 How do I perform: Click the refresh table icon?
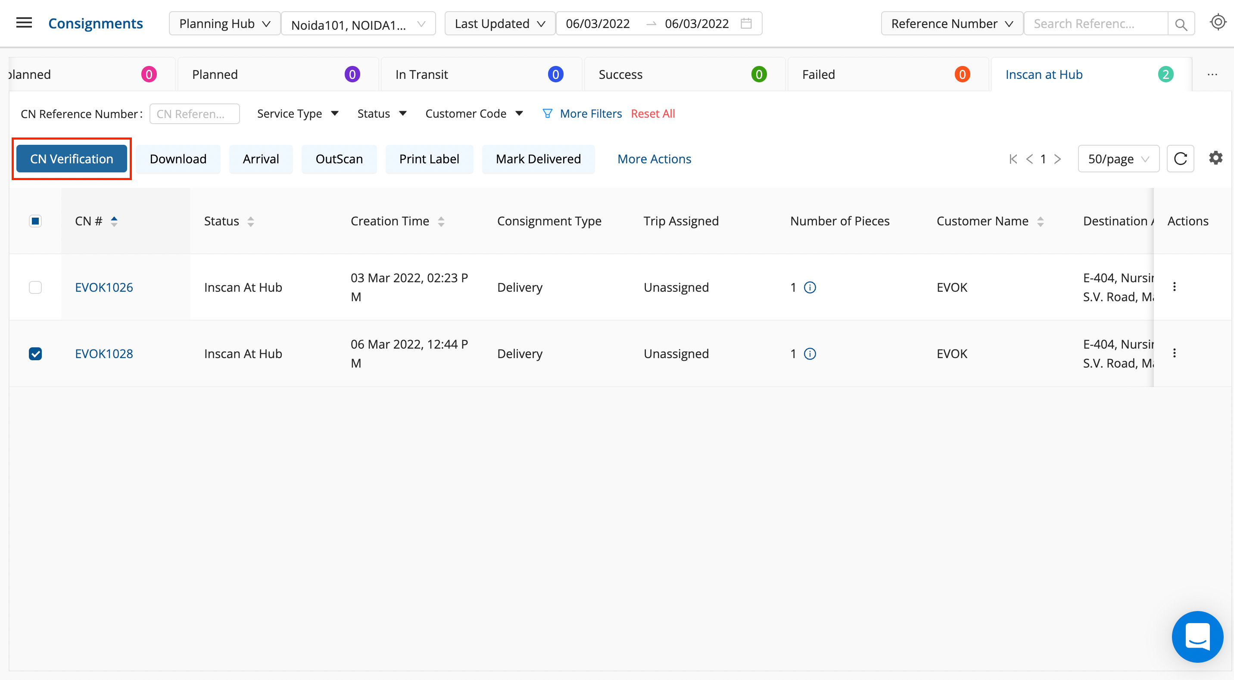(x=1180, y=159)
